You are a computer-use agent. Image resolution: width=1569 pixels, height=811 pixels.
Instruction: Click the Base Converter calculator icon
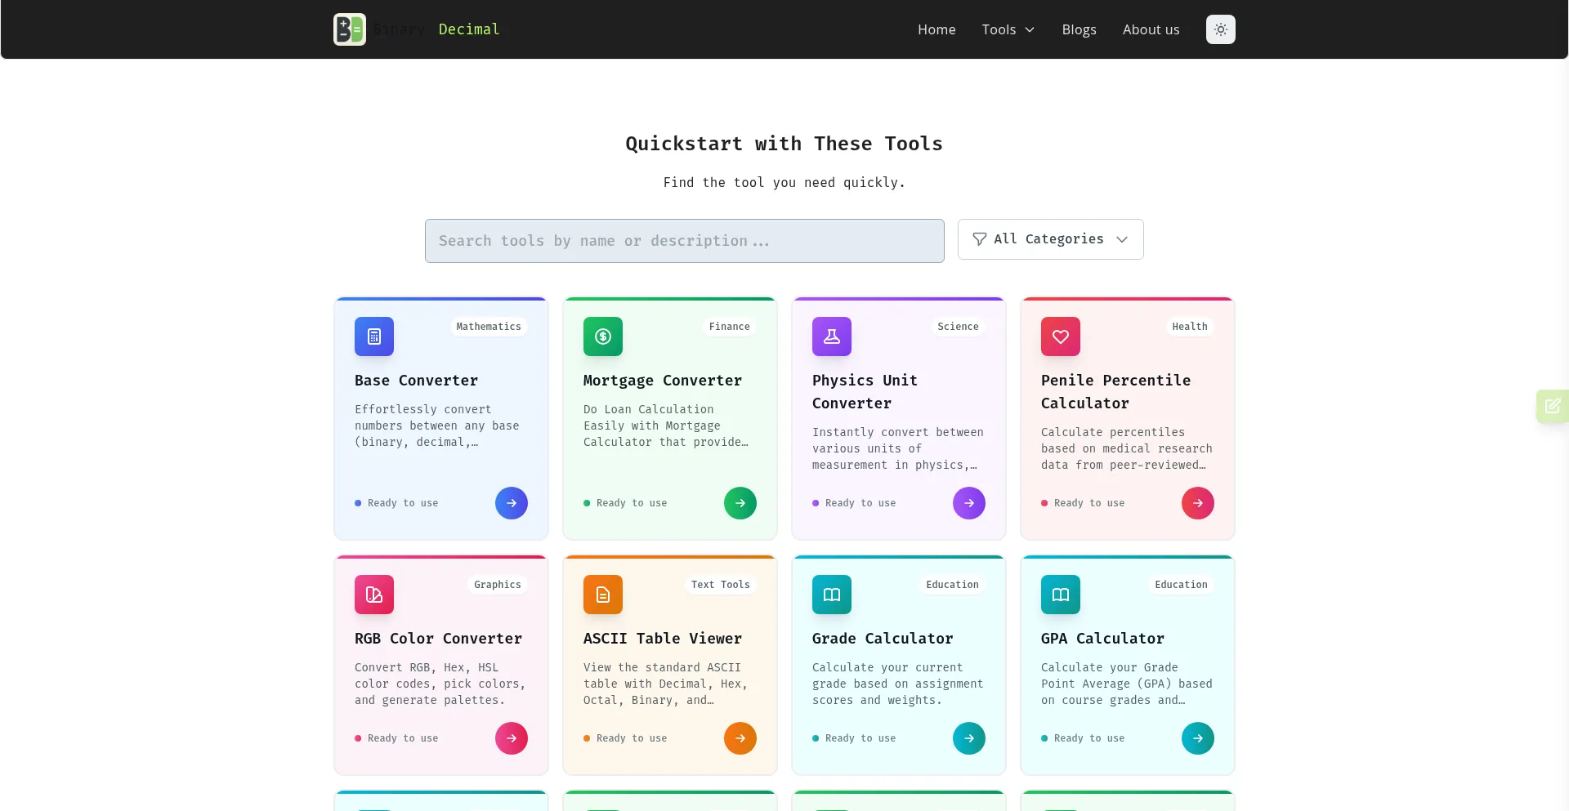[374, 336]
